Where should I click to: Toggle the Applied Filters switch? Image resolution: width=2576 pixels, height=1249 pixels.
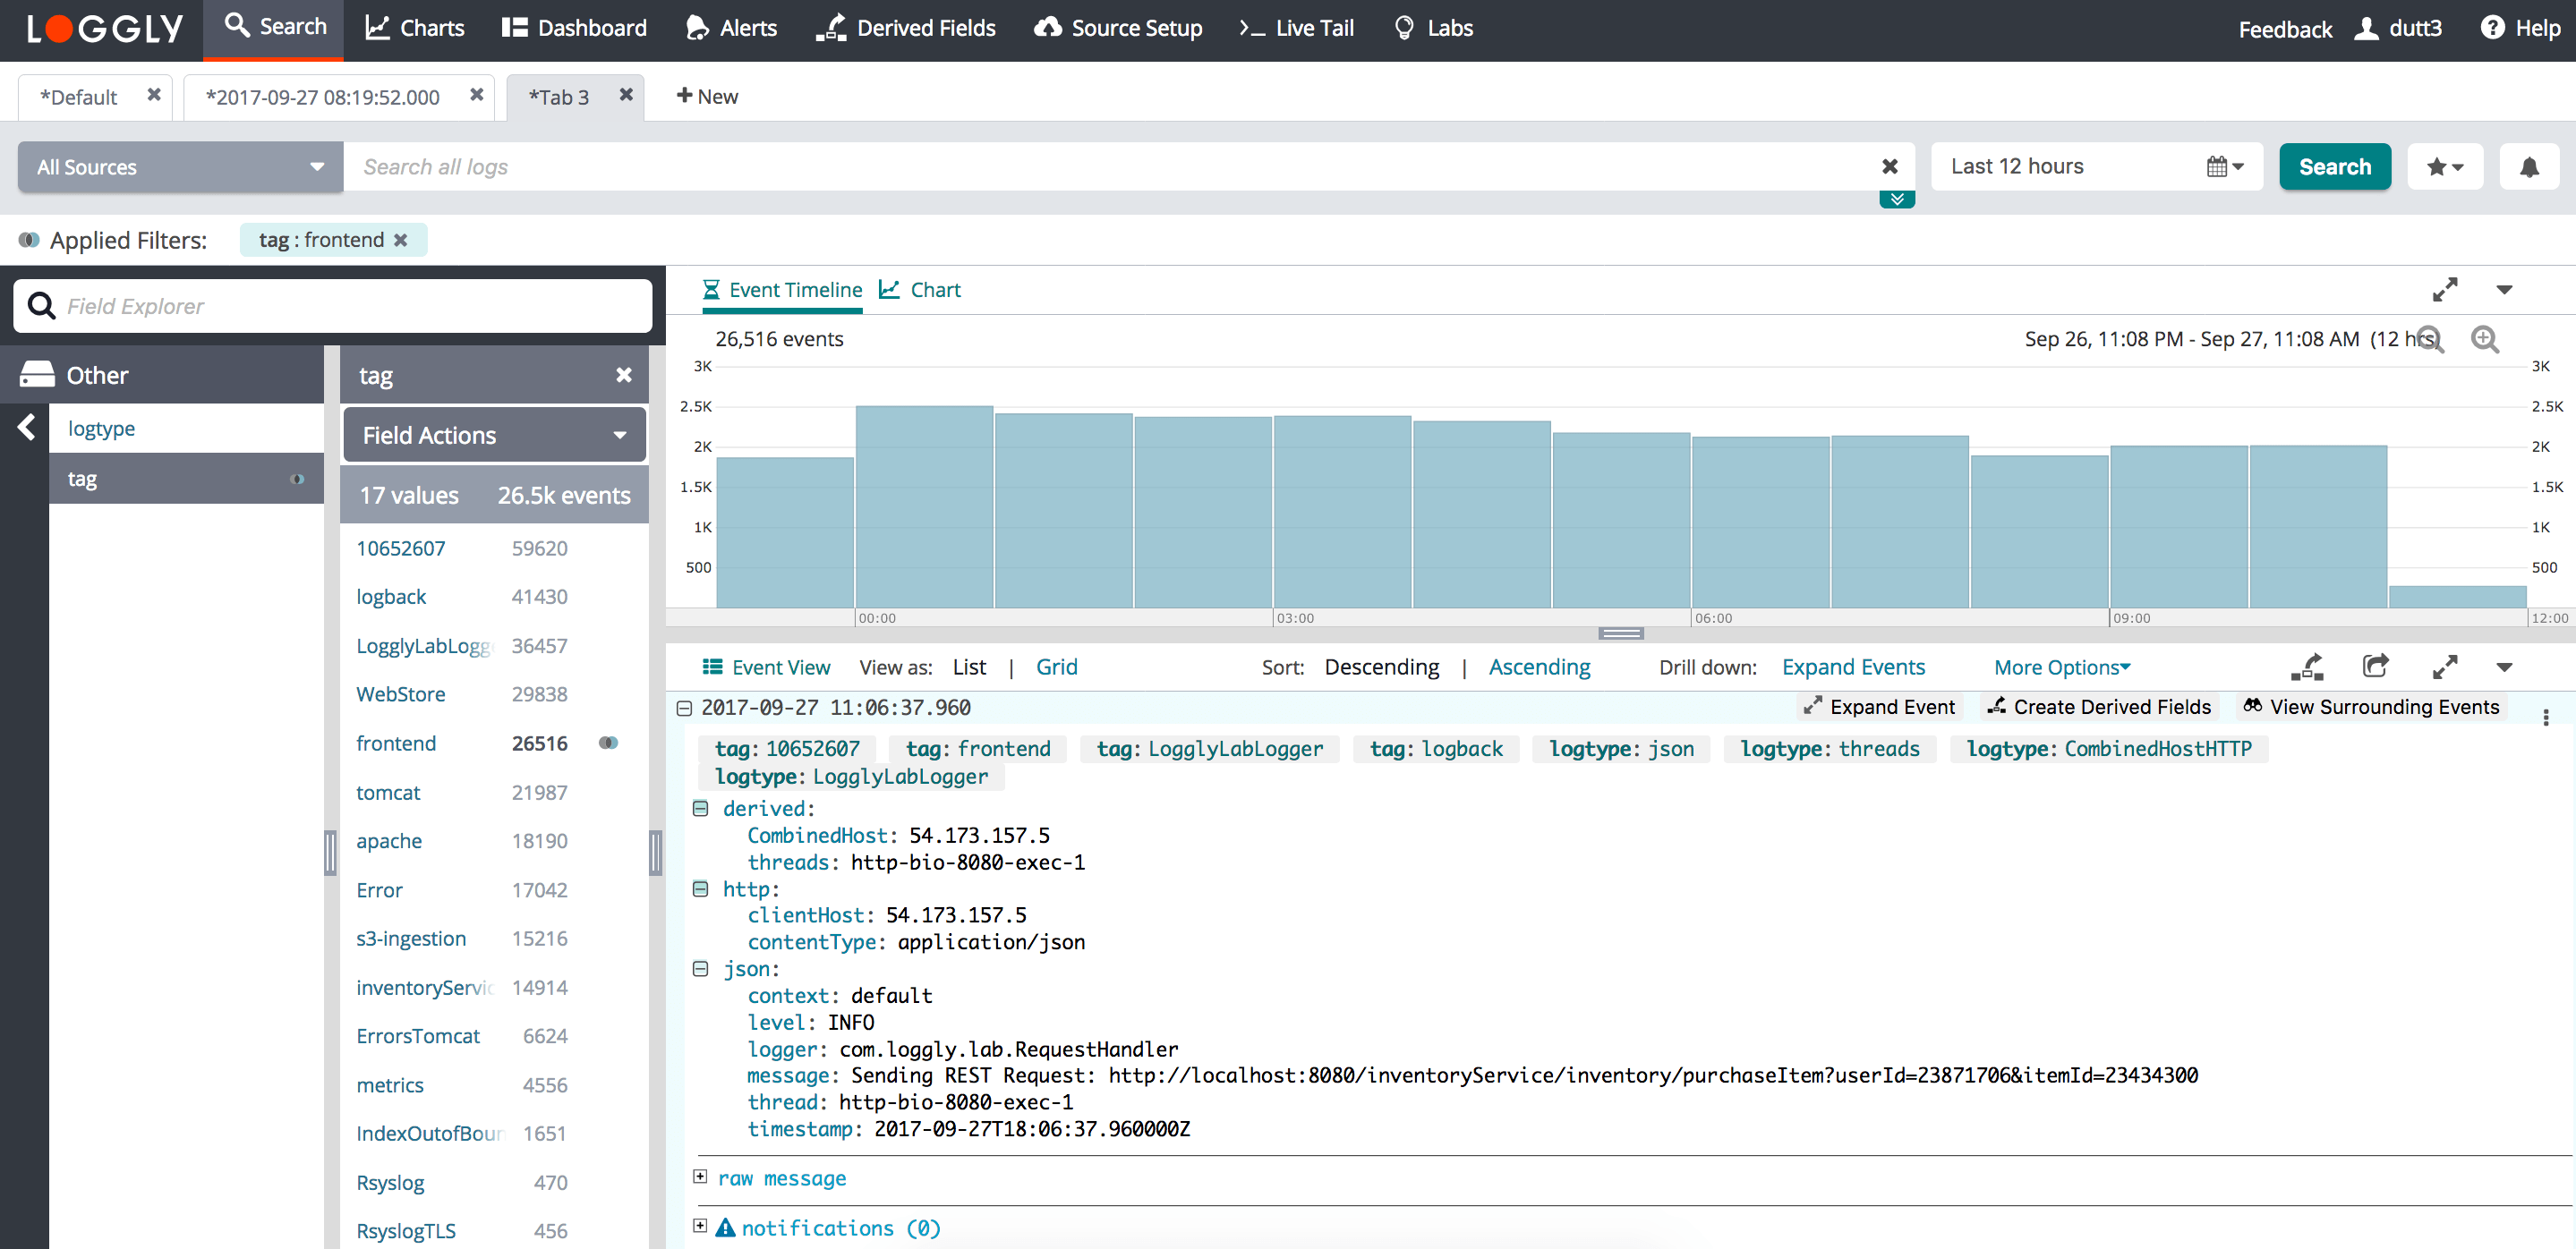(29, 240)
